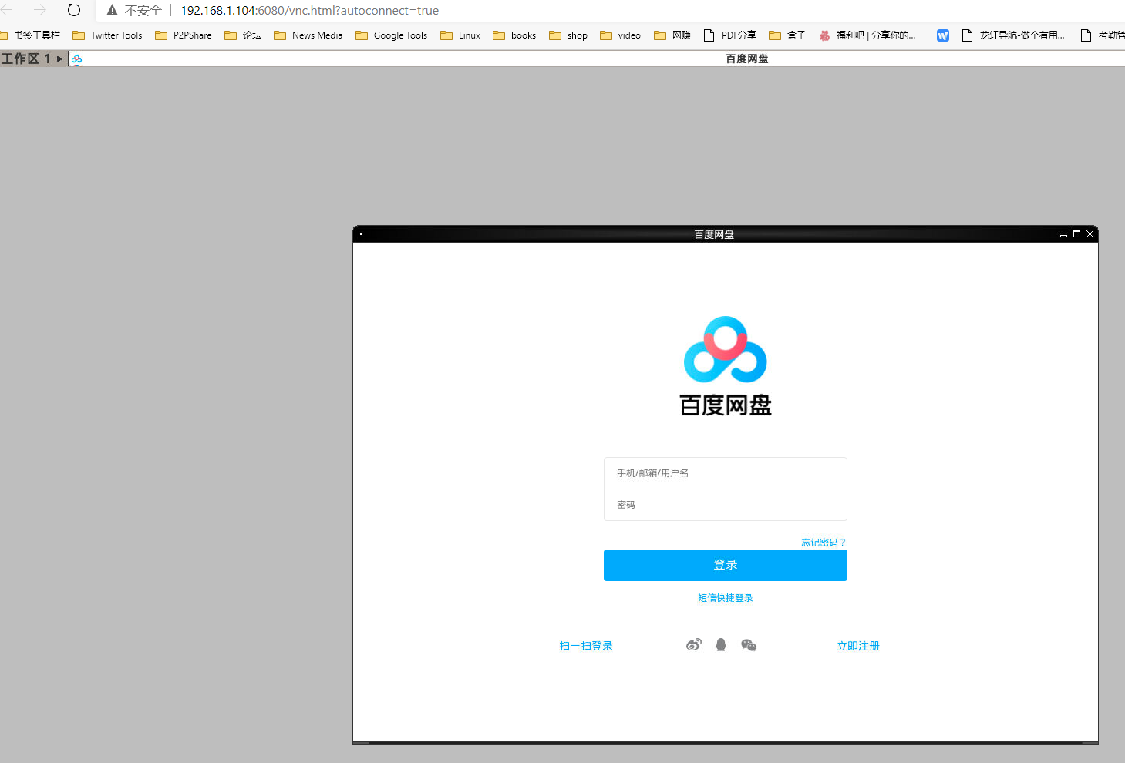This screenshot has width=1125, height=763.
Task: Open the PDF分享 bookmark
Action: [x=730, y=35]
